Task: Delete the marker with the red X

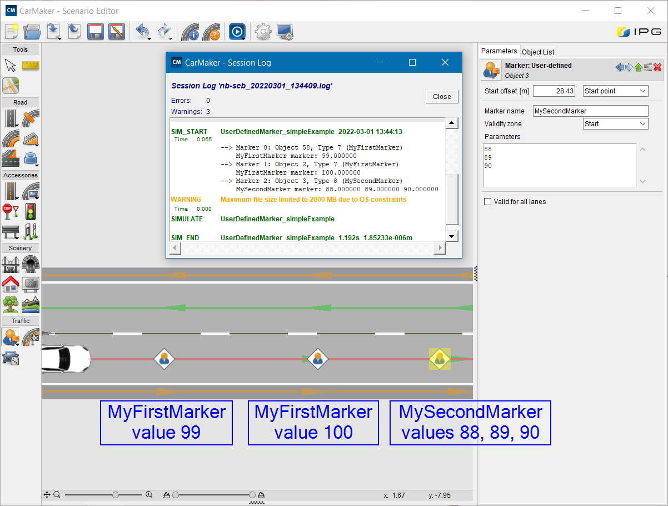Action: tap(657, 67)
